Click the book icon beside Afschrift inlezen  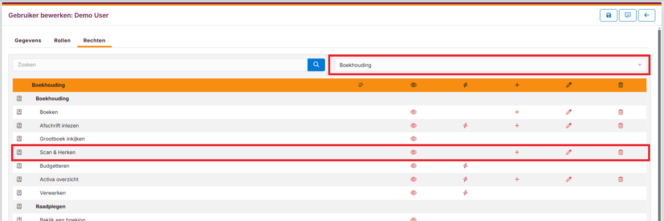(x=19, y=125)
